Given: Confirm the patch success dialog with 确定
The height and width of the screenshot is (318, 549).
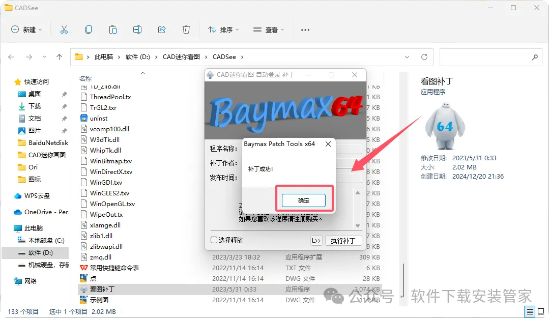Looking at the screenshot, I should [x=304, y=200].
